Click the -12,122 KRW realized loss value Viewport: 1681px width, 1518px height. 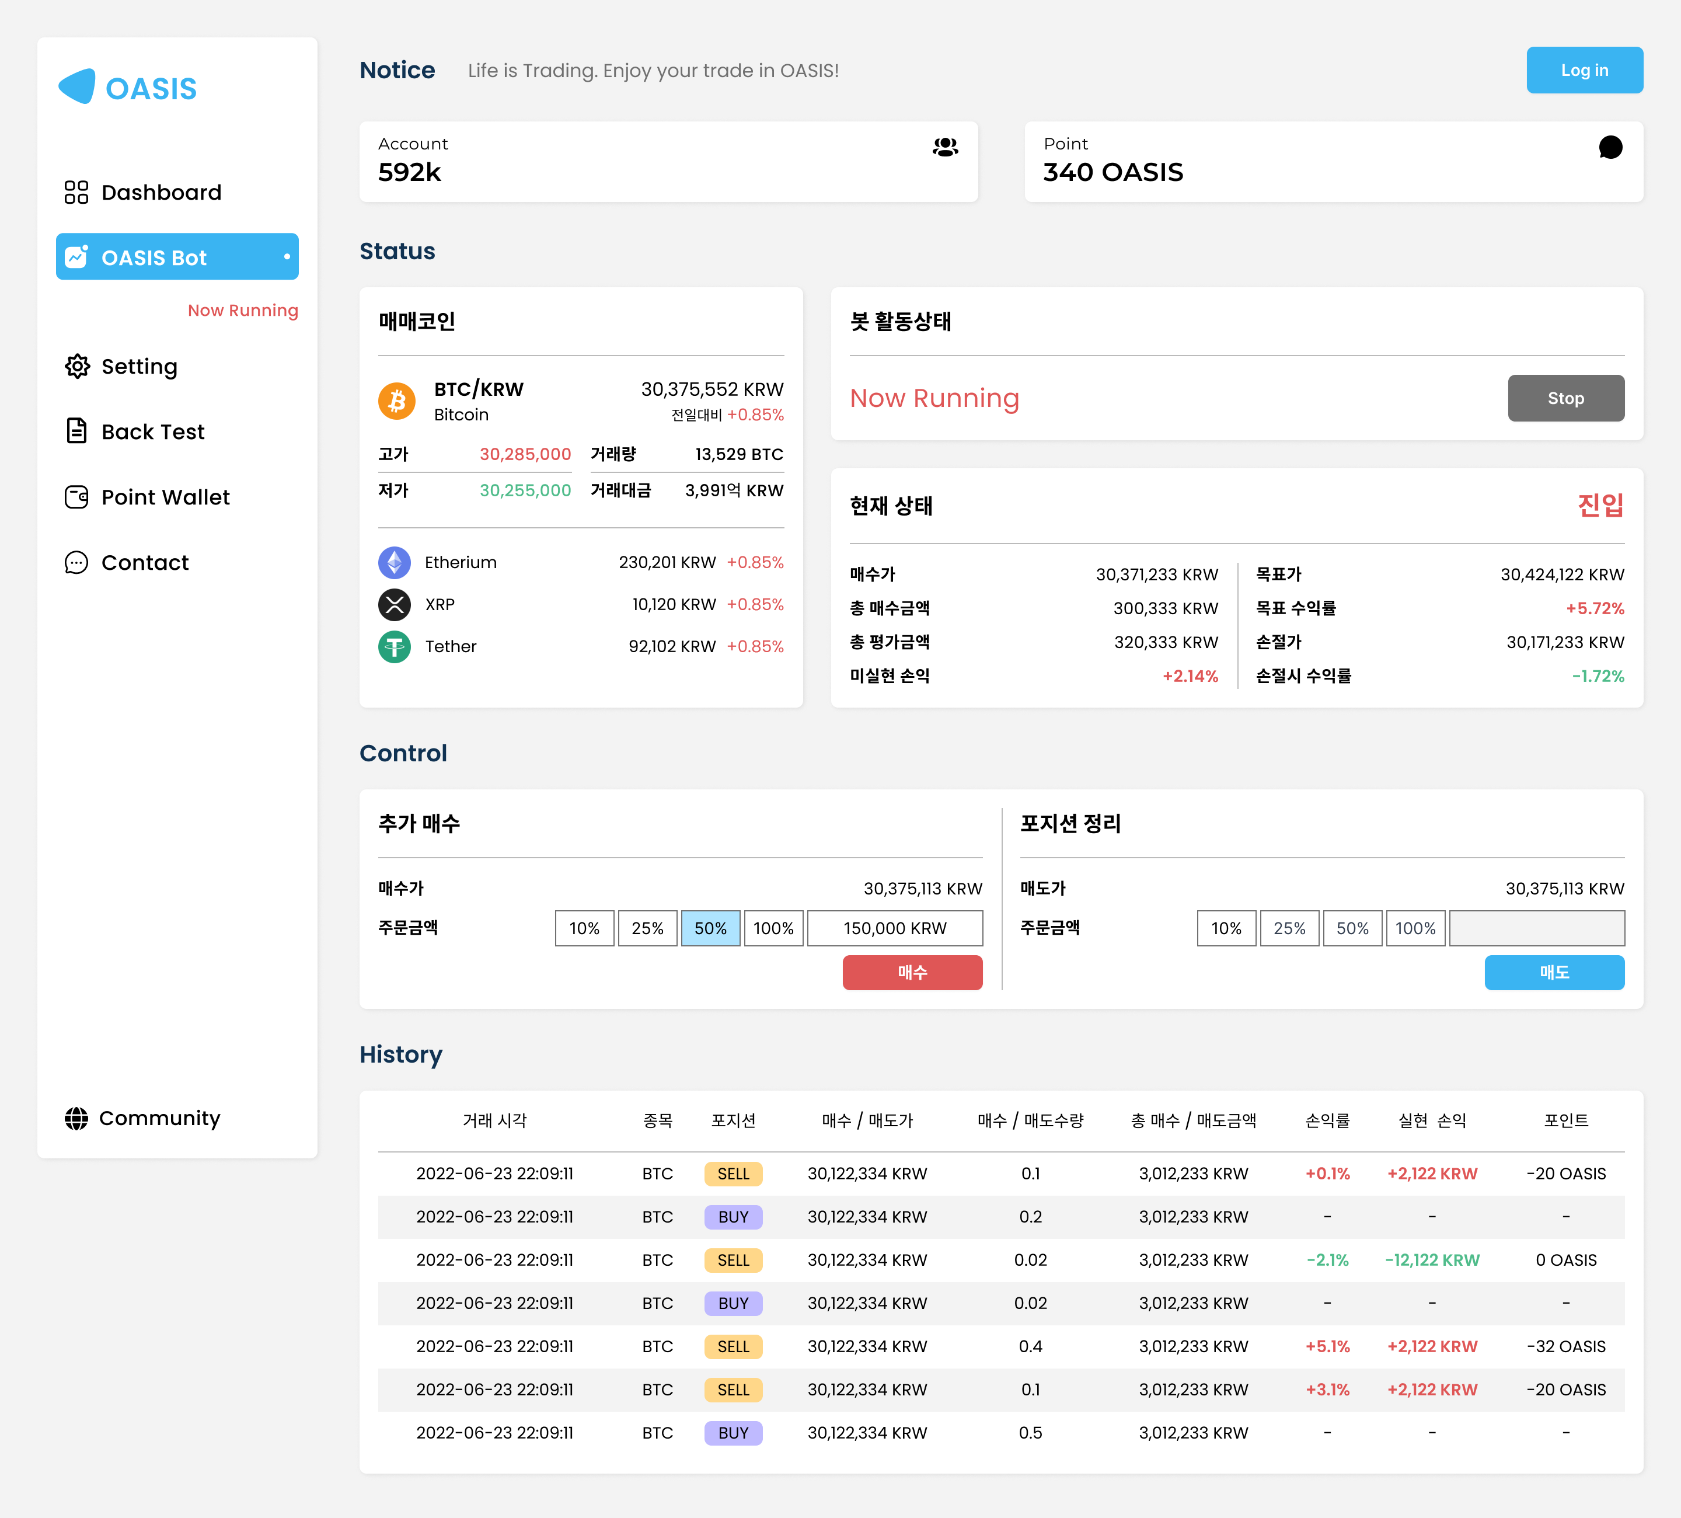point(1432,1261)
